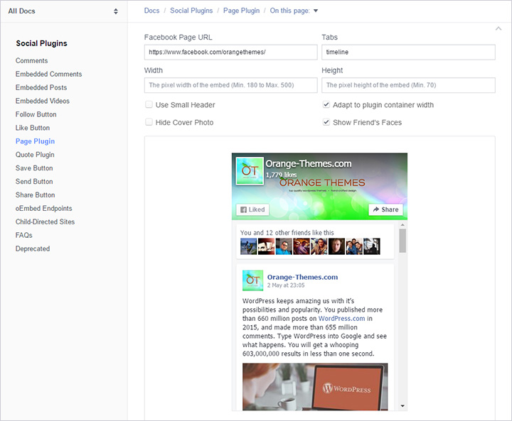Click eighth friend face thumbnail
Screen dimensions: 512x421
(372, 246)
